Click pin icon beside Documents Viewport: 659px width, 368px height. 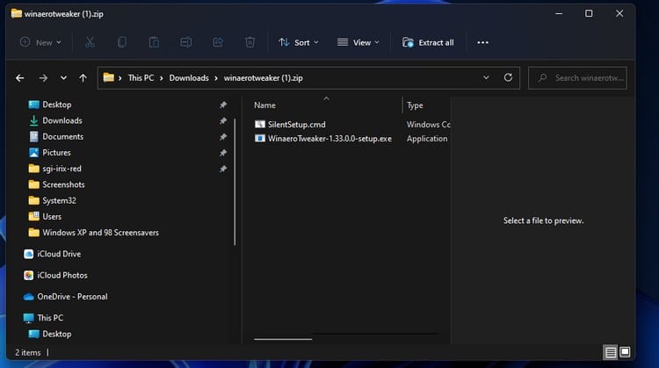(223, 136)
